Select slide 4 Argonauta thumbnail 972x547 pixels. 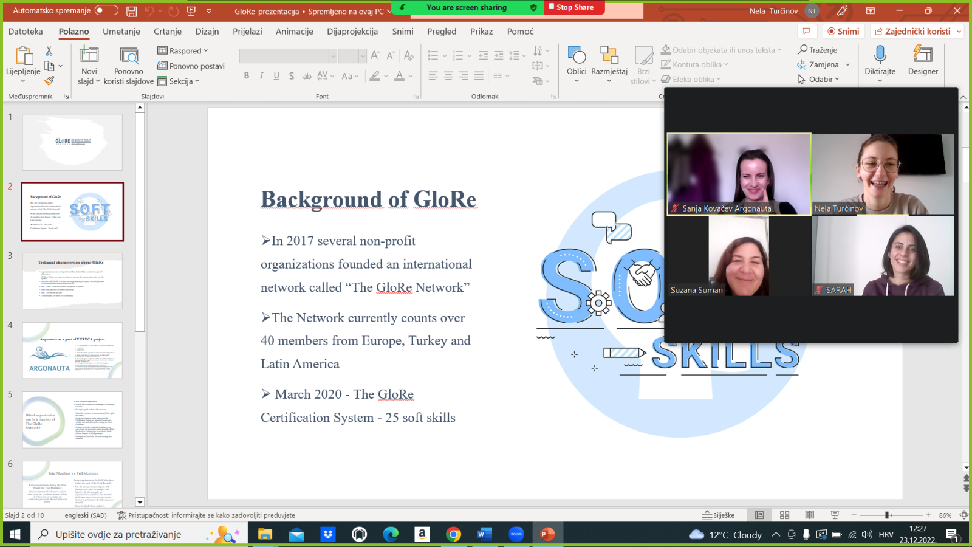pos(72,351)
